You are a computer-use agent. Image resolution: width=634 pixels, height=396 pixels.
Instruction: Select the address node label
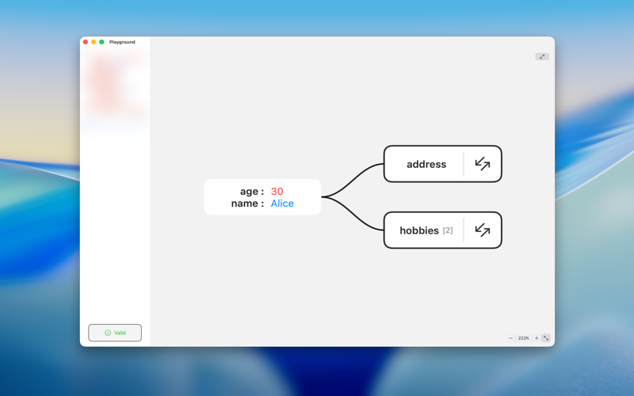(426, 165)
